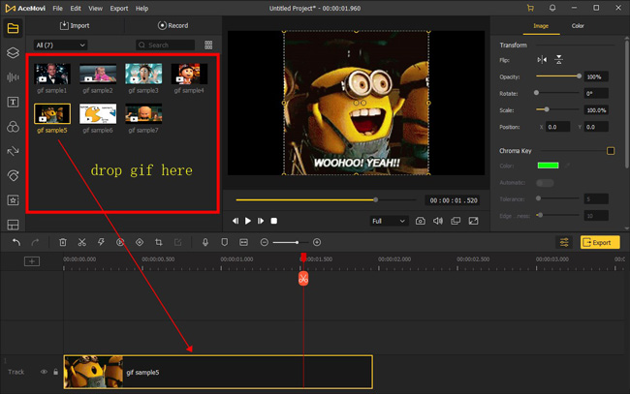
Task: Open the star Elements sidebar panel
Action: 13,199
